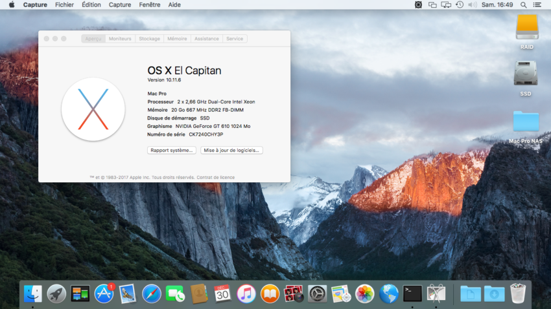Open Time Machine menu bar icon
The image size is (551, 309).
[460, 5]
